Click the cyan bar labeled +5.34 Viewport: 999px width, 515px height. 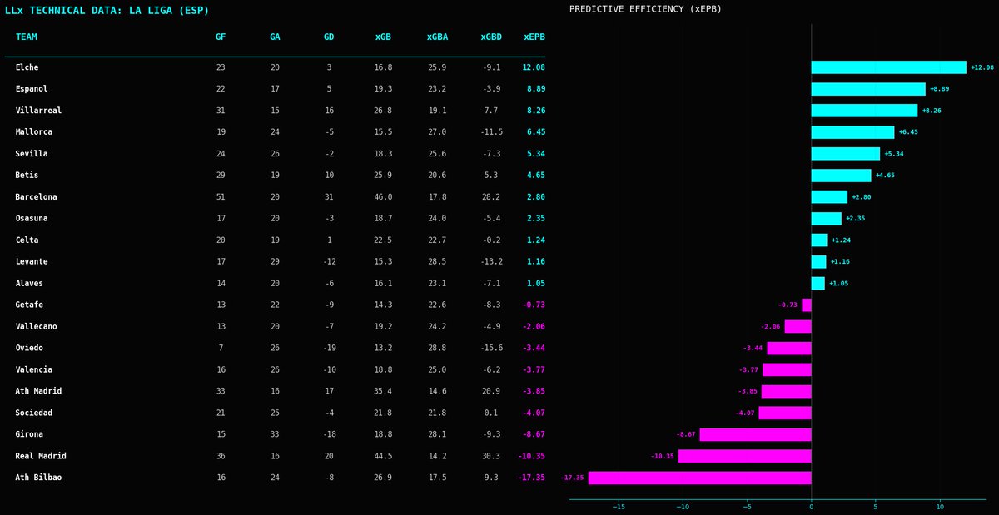[846, 154]
